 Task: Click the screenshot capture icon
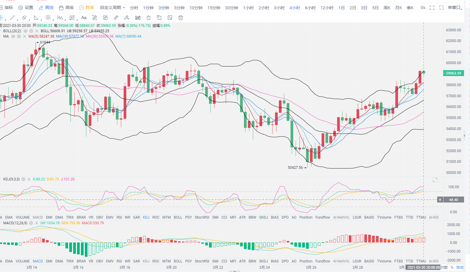pos(441,8)
